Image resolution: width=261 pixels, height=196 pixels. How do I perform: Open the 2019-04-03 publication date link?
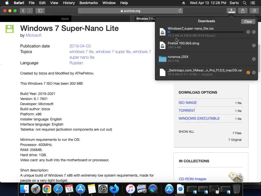(x=80, y=46)
